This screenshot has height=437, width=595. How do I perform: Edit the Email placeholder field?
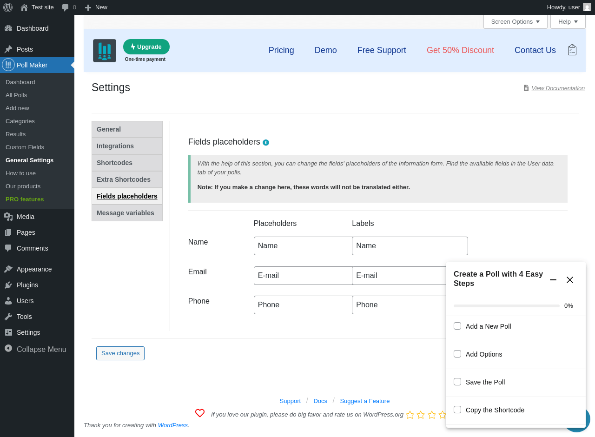click(x=303, y=276)
